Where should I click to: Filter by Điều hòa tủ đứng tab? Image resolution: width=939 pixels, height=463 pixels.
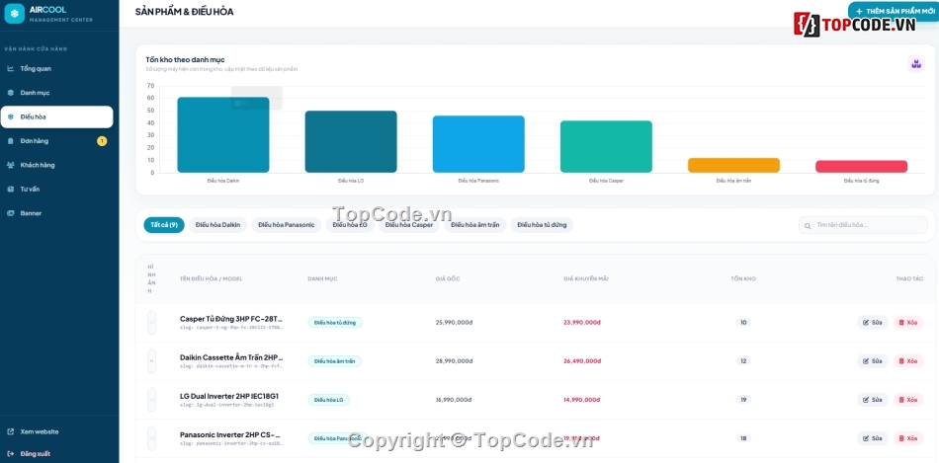tap(542, 225)
